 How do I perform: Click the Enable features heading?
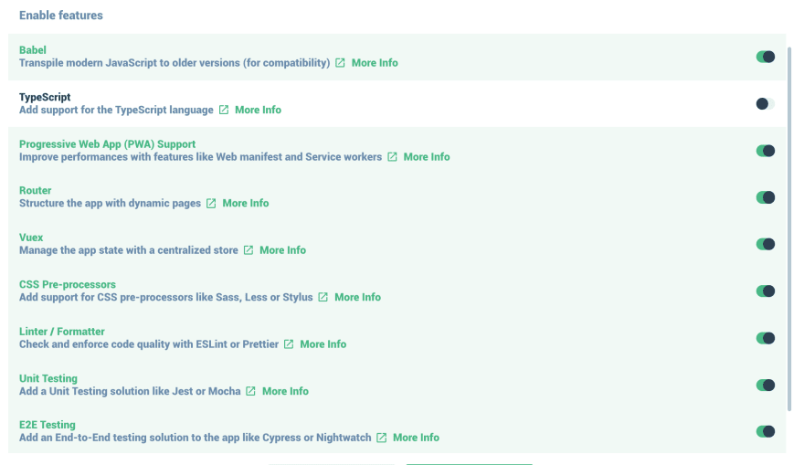61,16
